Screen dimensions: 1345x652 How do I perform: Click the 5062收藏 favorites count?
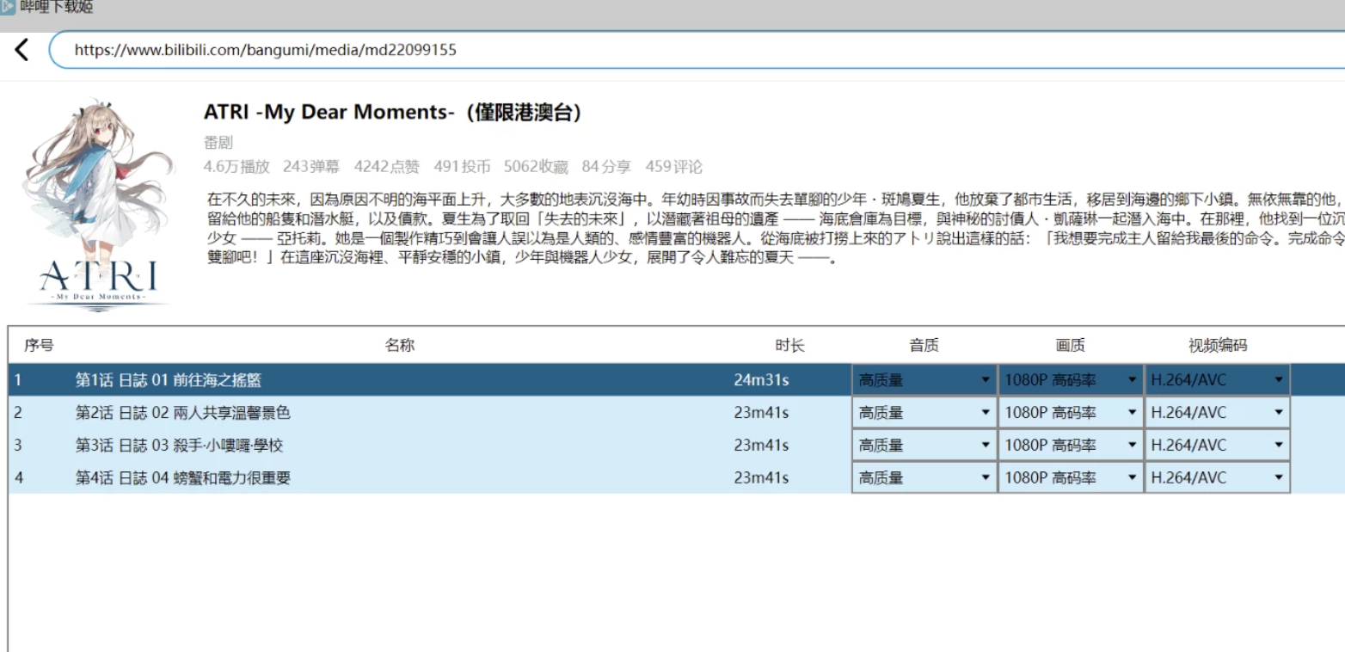(536, 167)
